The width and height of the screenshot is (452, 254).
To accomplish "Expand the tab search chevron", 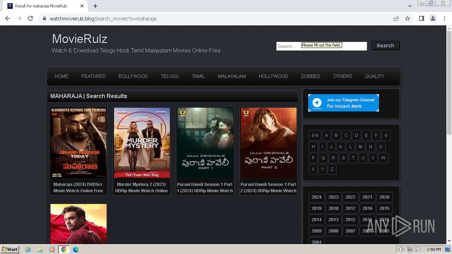I will [x=410, y=6].
